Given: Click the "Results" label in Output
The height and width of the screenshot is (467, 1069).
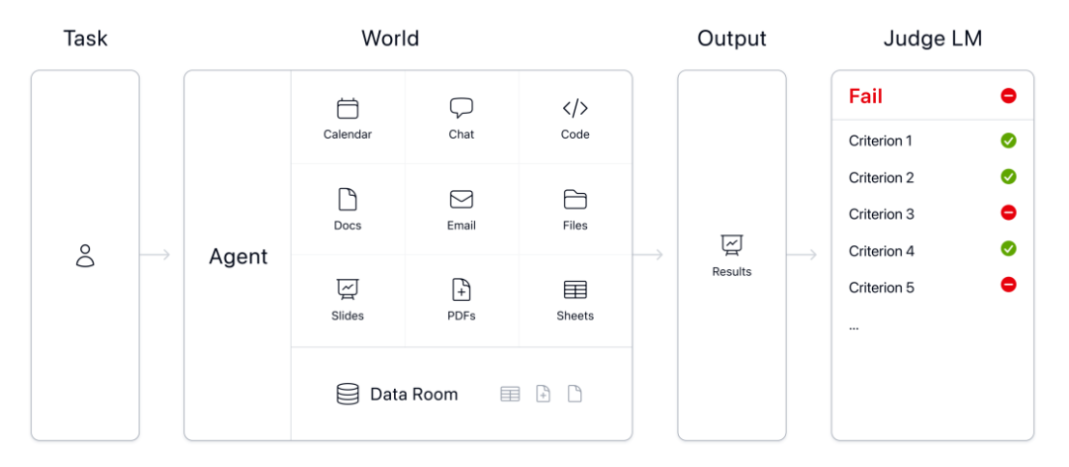Looking at the screenshot, I should pos(731,271).
